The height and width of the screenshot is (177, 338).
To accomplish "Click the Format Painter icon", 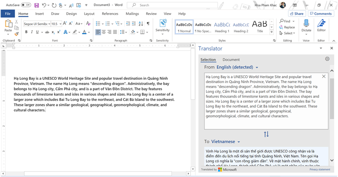I will (16, 34).
